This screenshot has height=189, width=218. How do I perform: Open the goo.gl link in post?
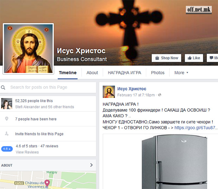pyautogui.click(x=195, y=128)
